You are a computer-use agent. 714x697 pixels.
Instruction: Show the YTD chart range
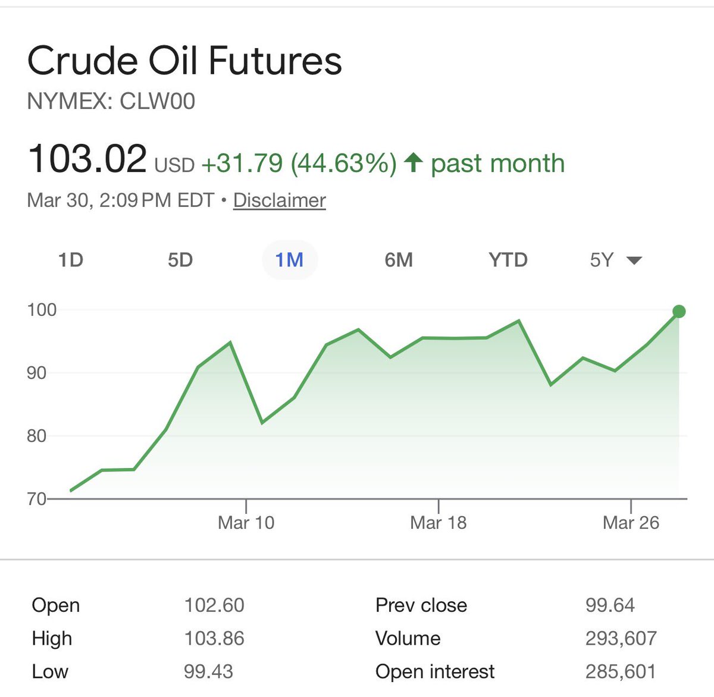point(508,260)
